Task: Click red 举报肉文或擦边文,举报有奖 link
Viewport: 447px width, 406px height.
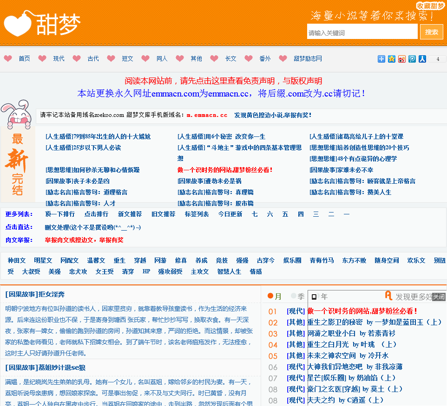Action: point(84,240)
